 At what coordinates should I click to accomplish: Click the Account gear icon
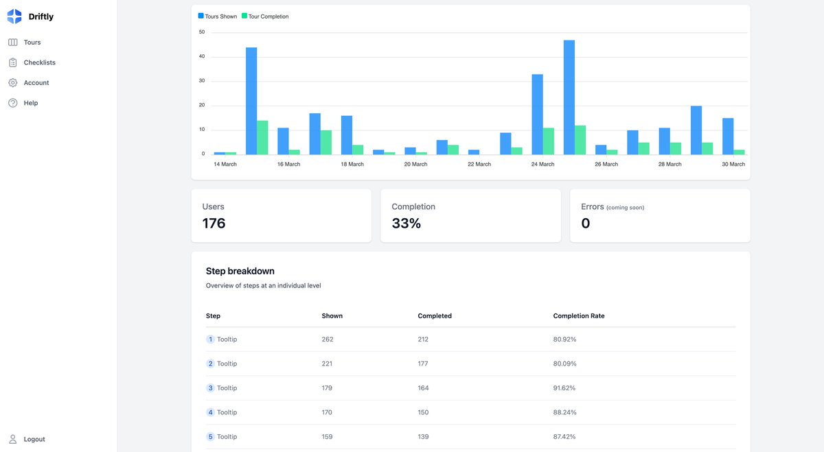tap(13, 83)
